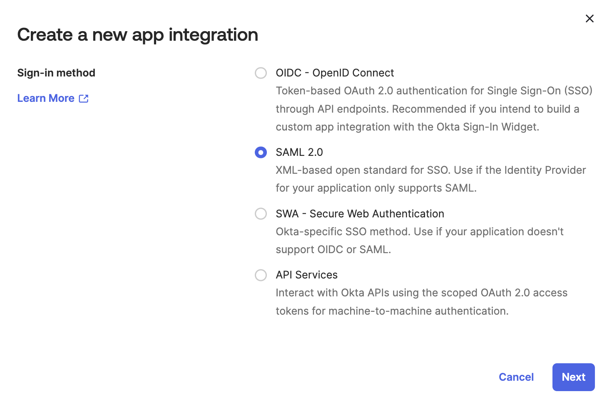Cancel creating the app integration
Screen dimensions: 607x404
click(x=516, y=377)
